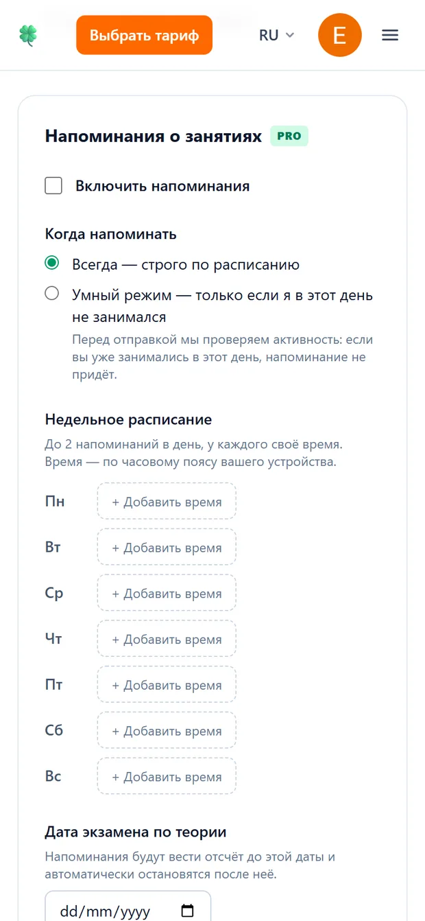This screenshot has height=921, width=425.
Task: Add time for Чт (Thursday)
Action: point(167,639)
